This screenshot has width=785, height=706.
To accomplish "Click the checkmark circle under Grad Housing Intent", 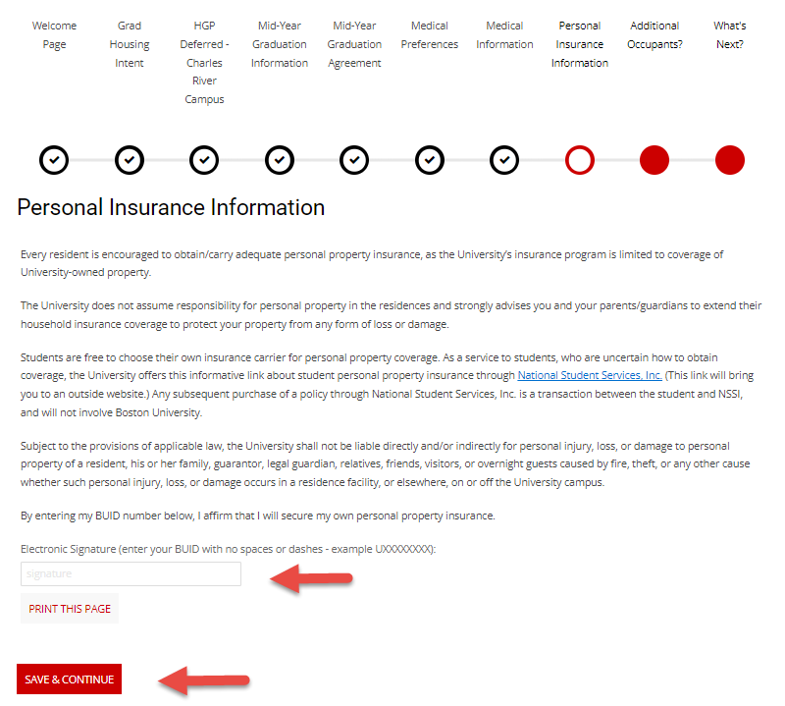I will pyautogui.click(x=130, y=159).
